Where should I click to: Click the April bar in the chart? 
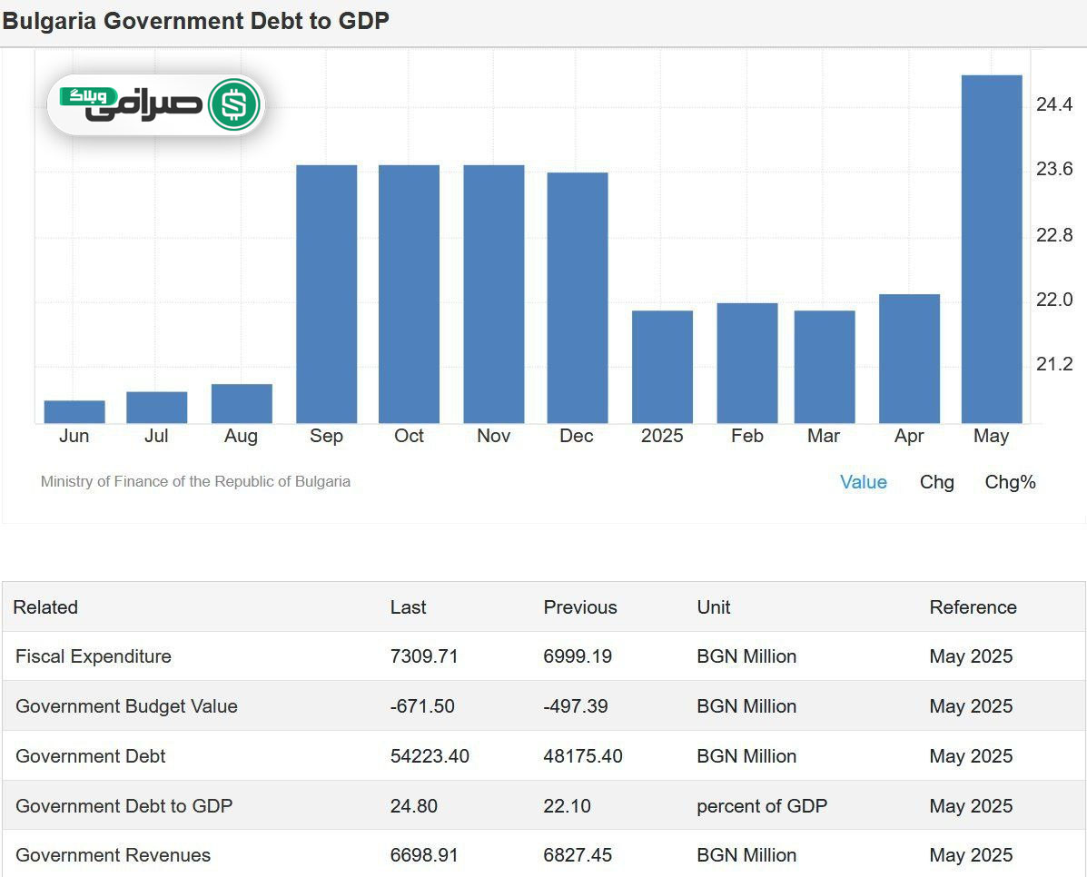pyautogui.click(x=909, y=359)
